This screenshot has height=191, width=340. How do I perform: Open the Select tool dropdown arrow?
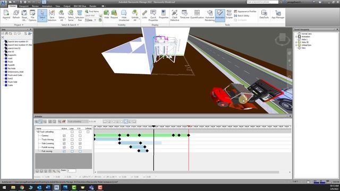42,20
